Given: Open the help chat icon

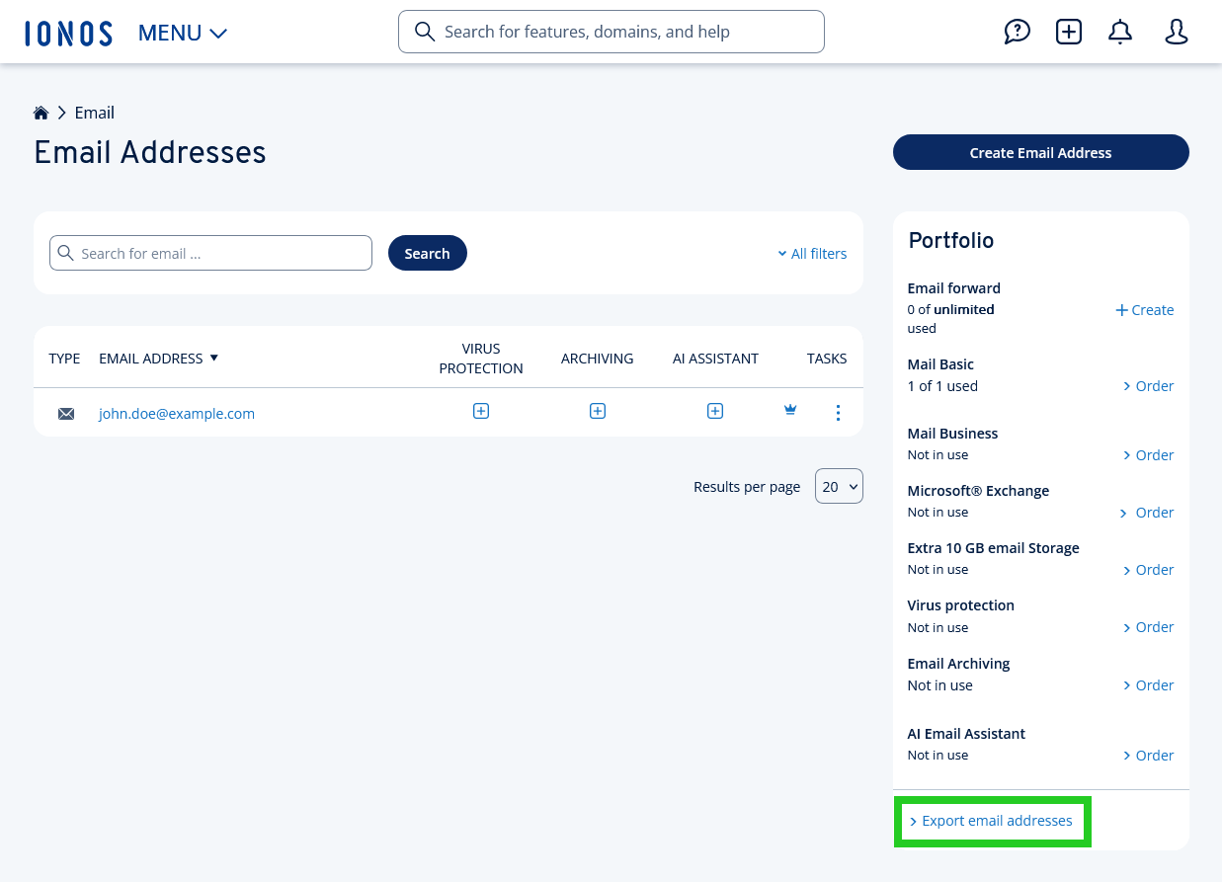Looking at the screenshot, I should coord(1017,33).
